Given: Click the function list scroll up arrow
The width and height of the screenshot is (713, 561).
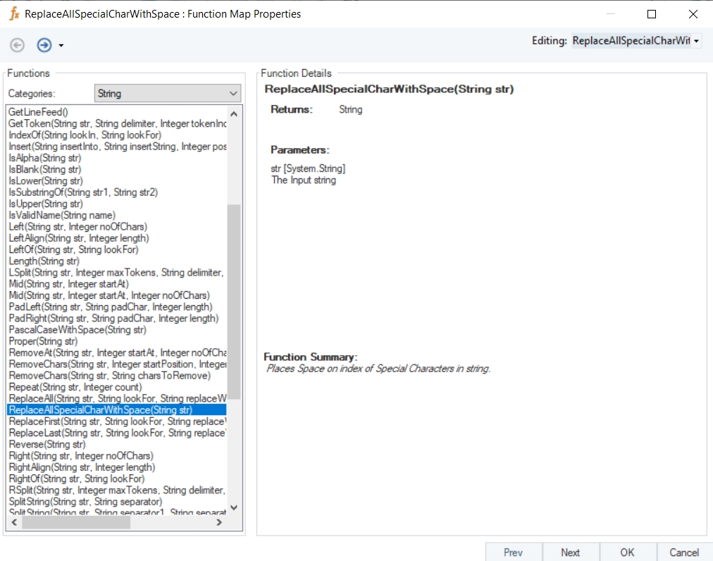Looking at the screenshot, I should [x=234, y=113].
